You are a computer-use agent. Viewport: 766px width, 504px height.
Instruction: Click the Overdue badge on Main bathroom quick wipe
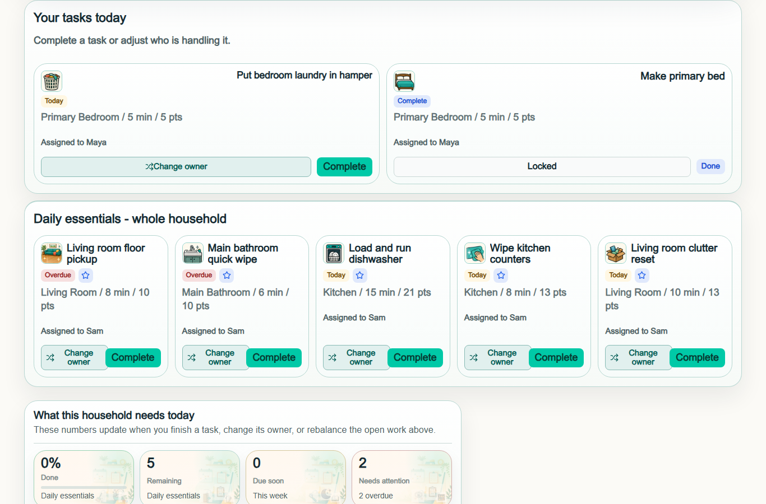coord(199,275)
